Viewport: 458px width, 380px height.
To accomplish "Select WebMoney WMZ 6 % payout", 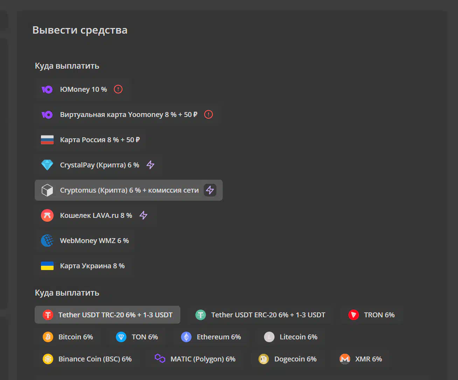I will click(85, 241).
